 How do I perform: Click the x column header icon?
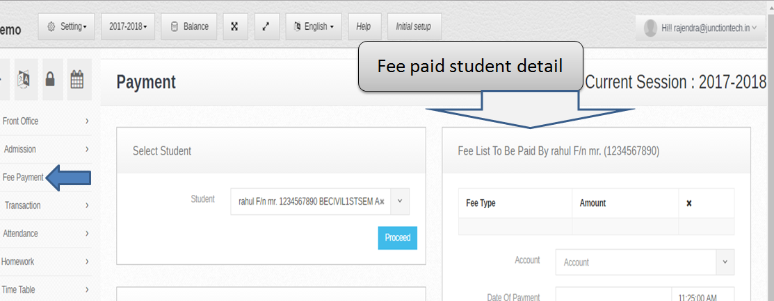pyautogui.click(x=689, y=203)
